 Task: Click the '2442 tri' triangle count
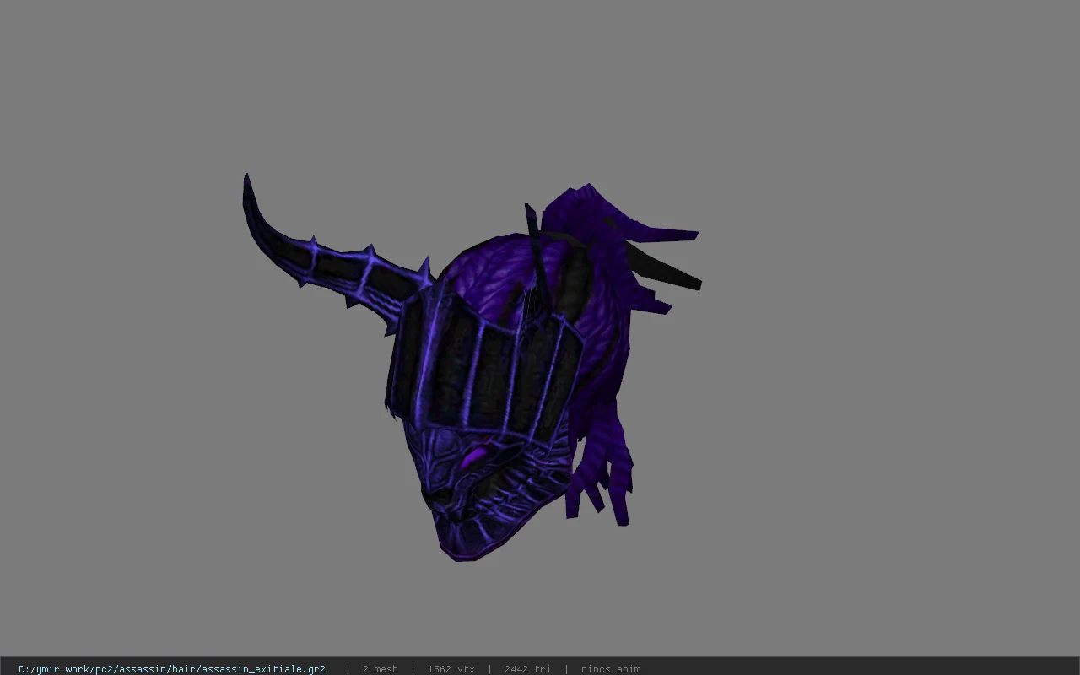click(527, 669)
